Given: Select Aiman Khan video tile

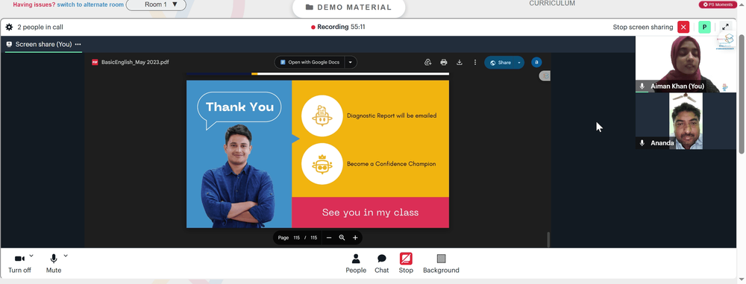Looking at the screenshot, I should tap(686, 64).
